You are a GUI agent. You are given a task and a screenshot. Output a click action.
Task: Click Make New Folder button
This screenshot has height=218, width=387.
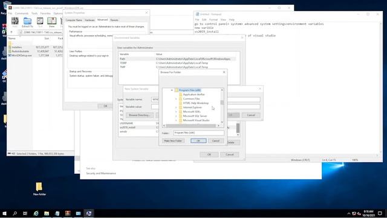coord(173,140)
